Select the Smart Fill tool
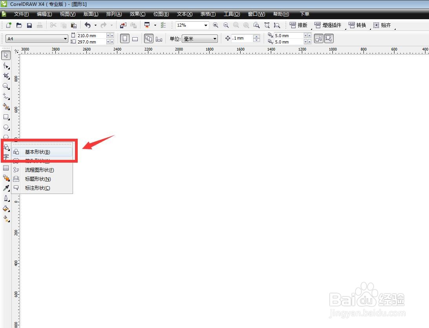Screen dimensions: 429x328 tap(6, 107)
